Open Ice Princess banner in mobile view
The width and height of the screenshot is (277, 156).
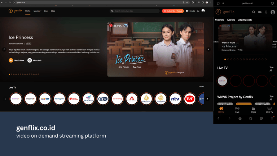pos(245,38)
